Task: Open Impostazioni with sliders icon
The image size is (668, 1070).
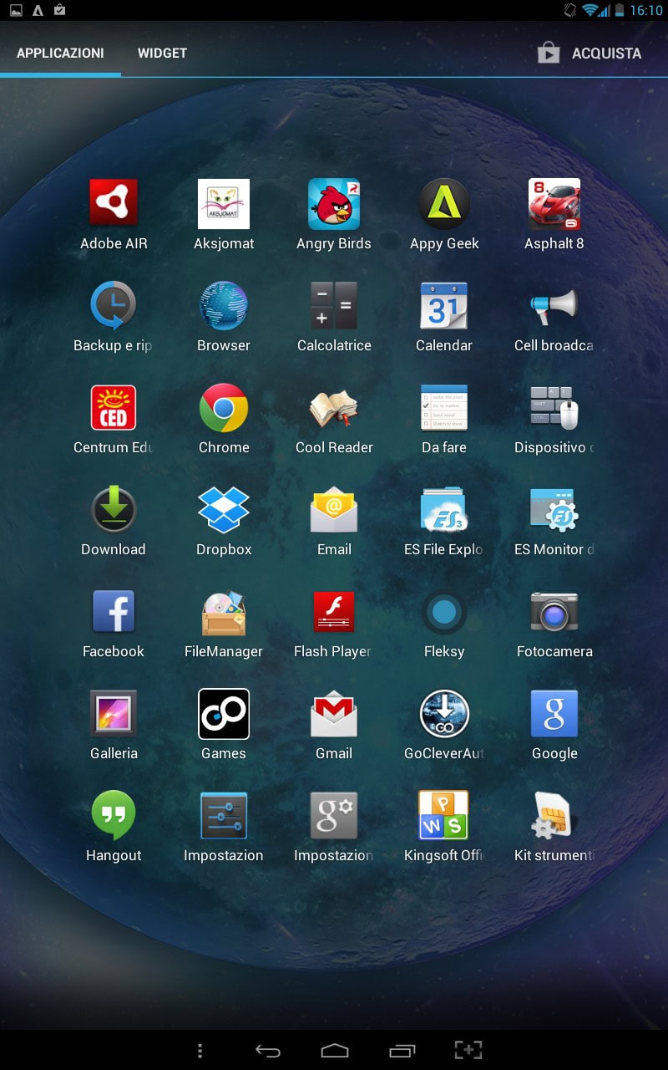Action: 224,828
